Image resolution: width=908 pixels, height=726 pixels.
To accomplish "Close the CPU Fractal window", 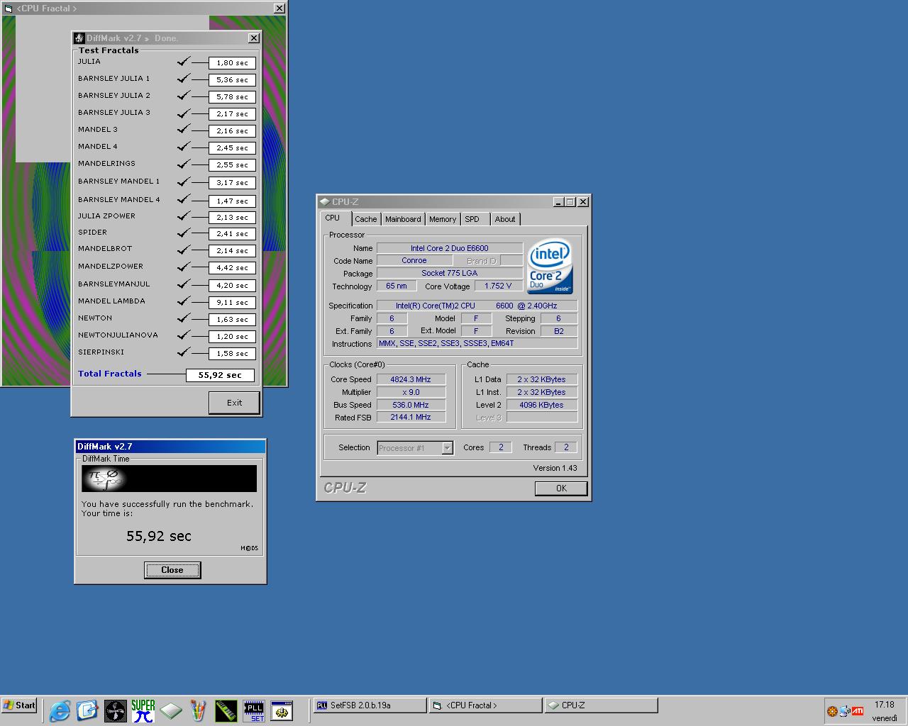I will point(279,9).
